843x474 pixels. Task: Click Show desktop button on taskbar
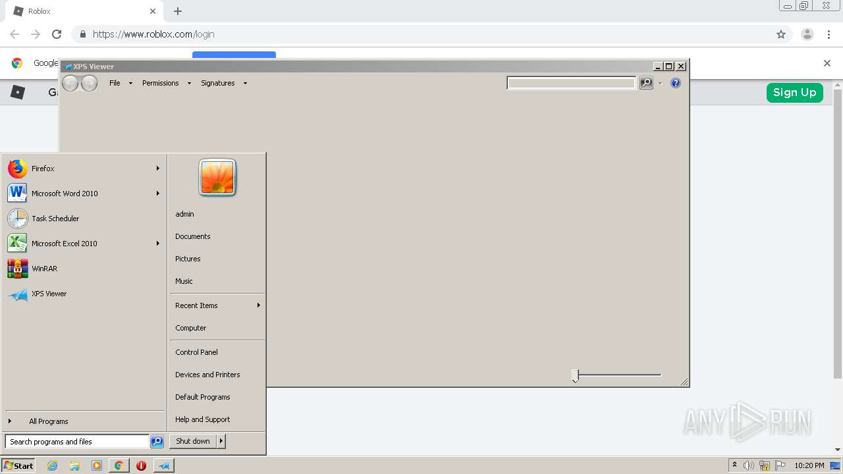pyautogui.click(x=836, y=465)
